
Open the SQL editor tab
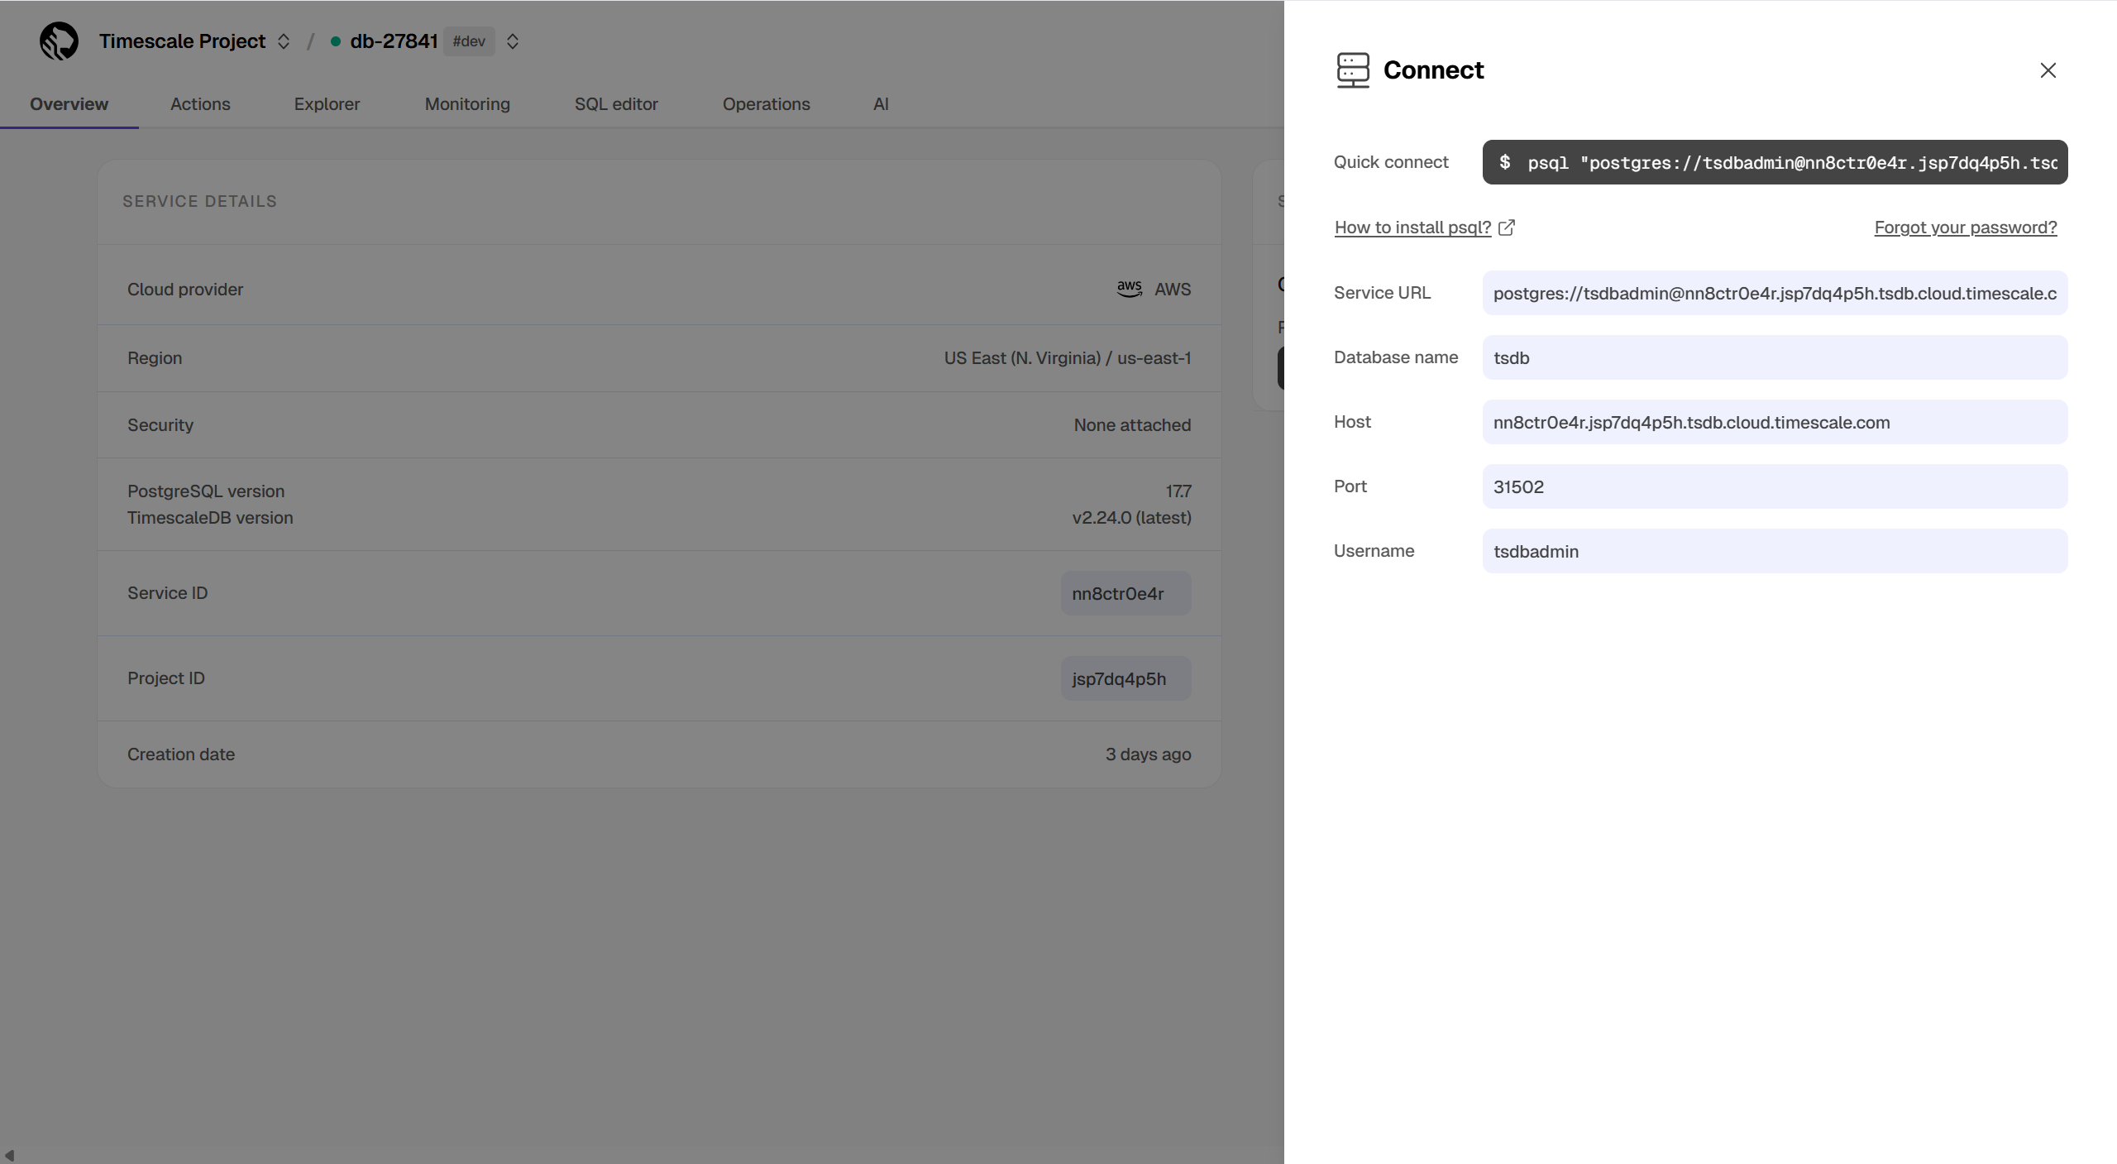[616, 104]
